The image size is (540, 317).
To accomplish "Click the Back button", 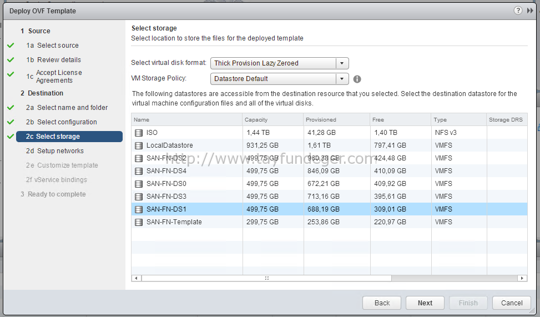I will tap(382, 303).
